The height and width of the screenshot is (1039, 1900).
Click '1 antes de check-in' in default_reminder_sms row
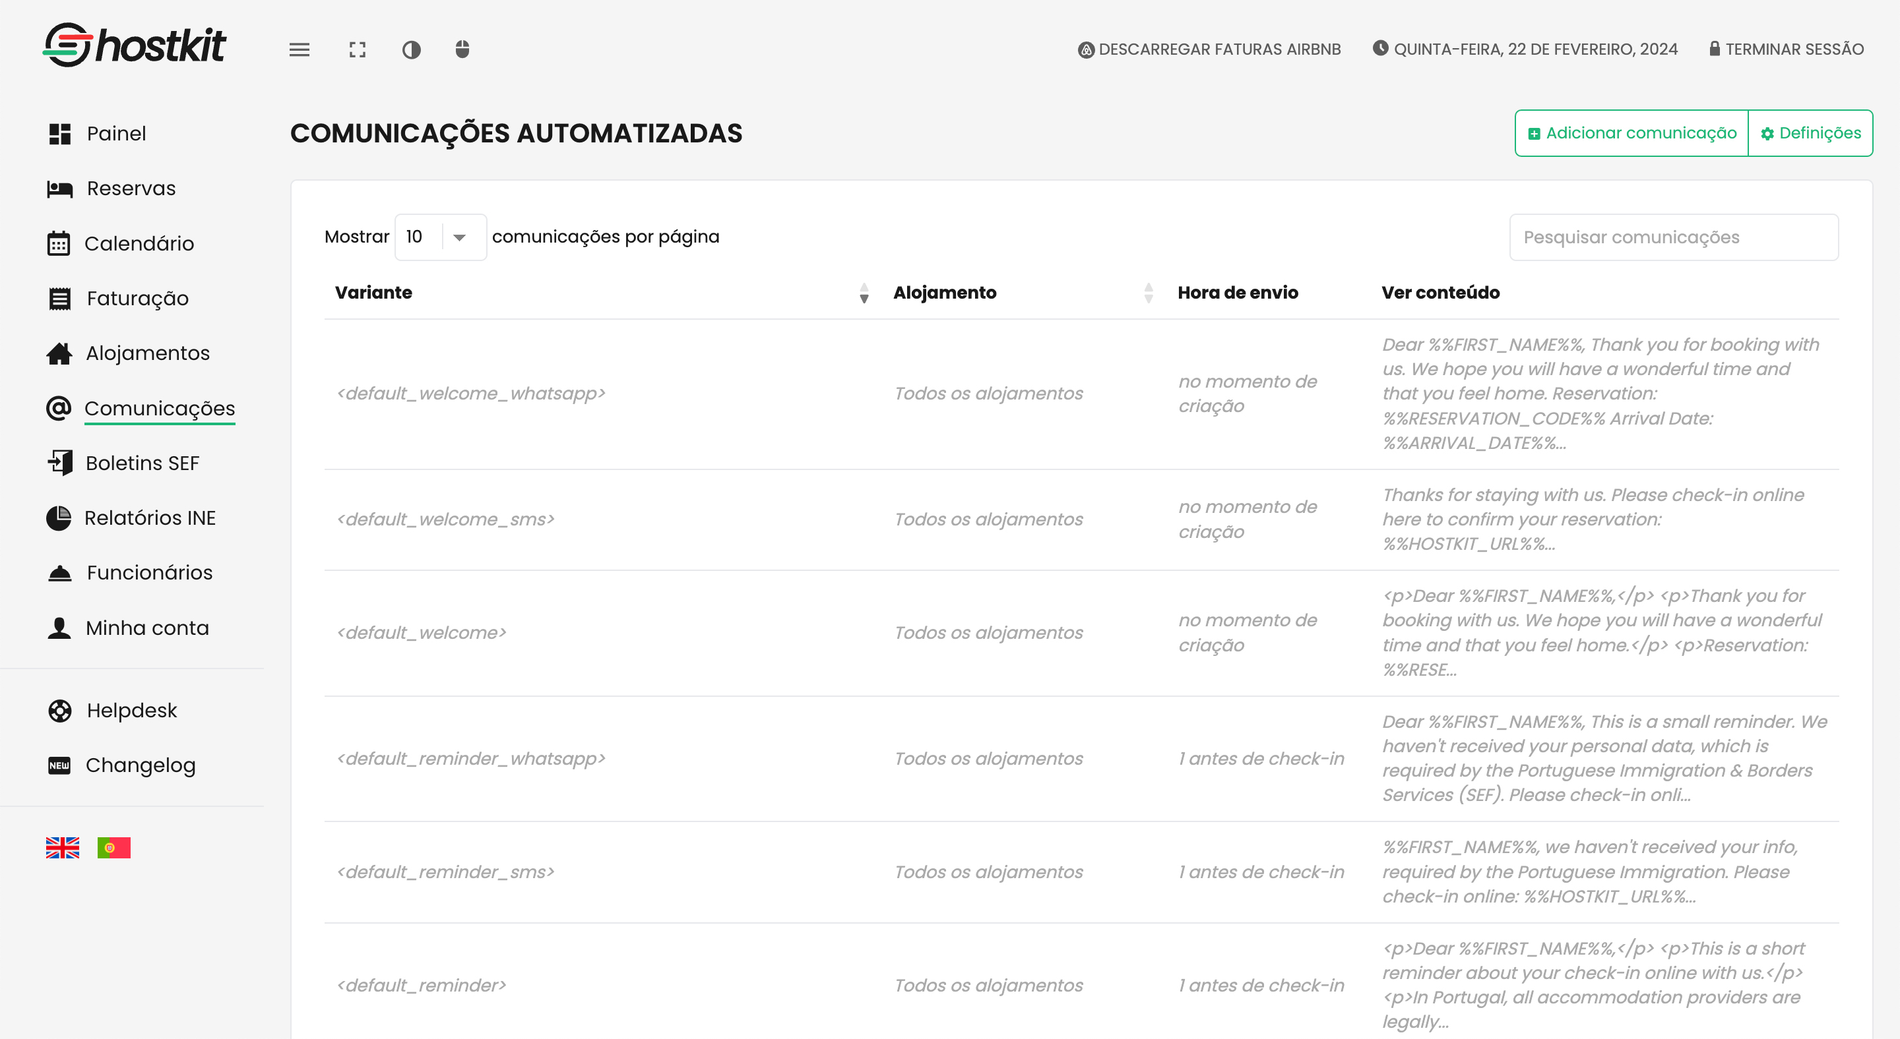pos(1261,872)
